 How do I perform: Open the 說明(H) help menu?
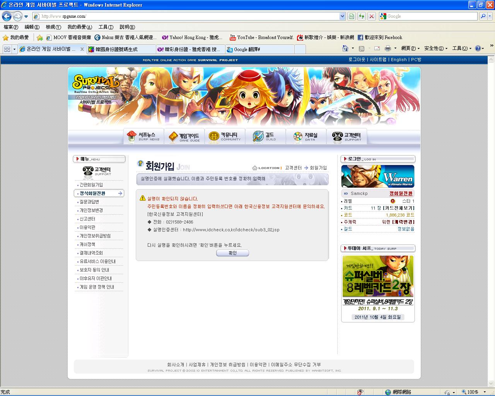pos(127,27)
